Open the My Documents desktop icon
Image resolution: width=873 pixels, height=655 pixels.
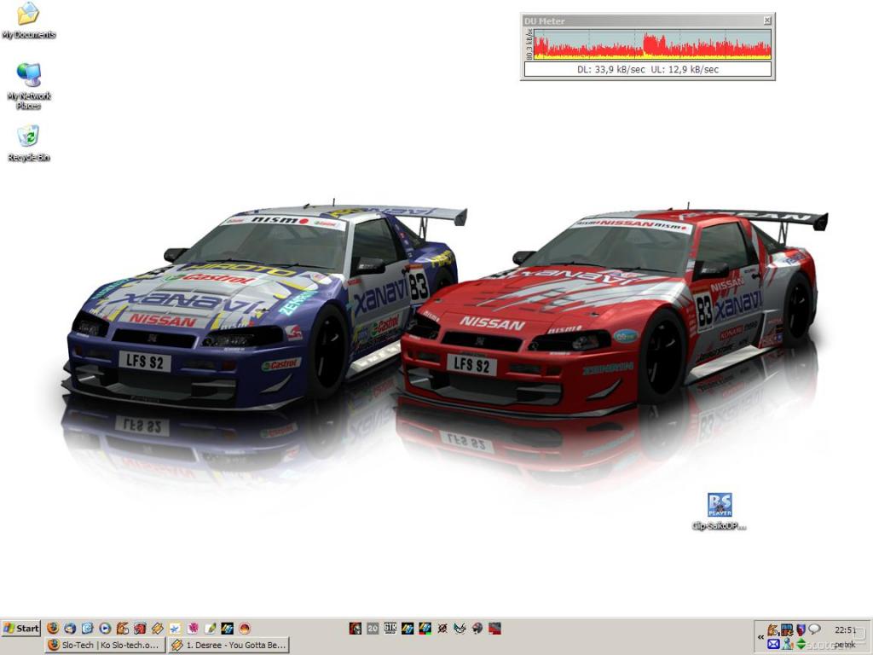28,21
